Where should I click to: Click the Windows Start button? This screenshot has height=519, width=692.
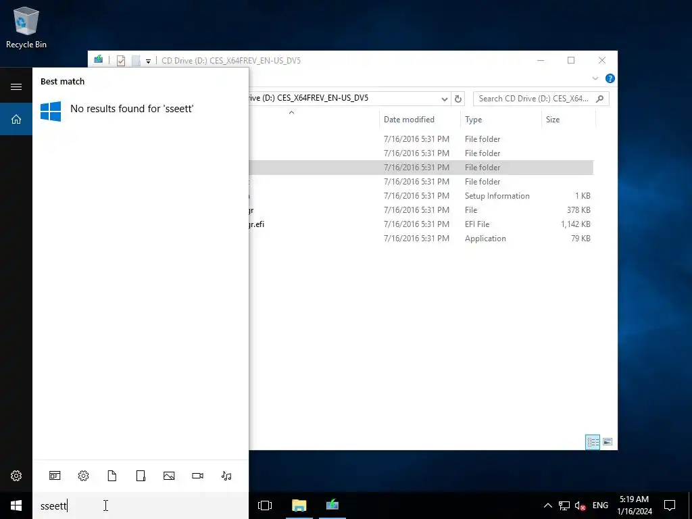[x=16, y=505]
